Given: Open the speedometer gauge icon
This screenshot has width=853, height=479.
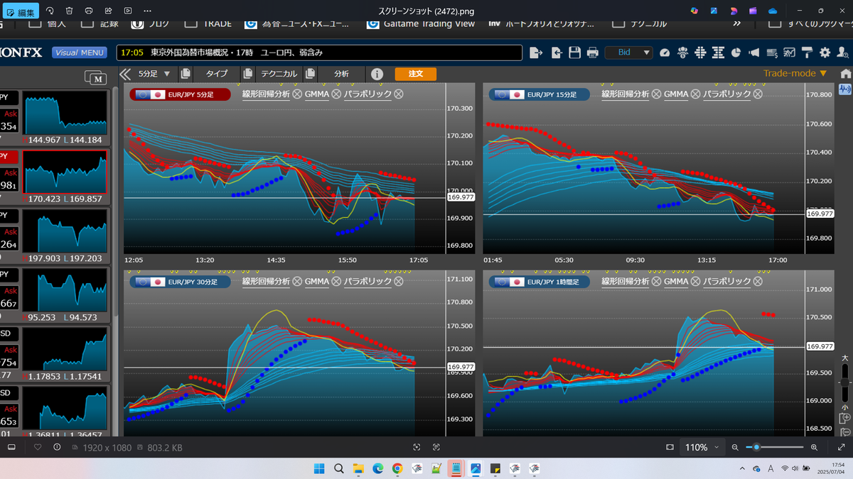Looking at the screenshot, I should 665,53.
